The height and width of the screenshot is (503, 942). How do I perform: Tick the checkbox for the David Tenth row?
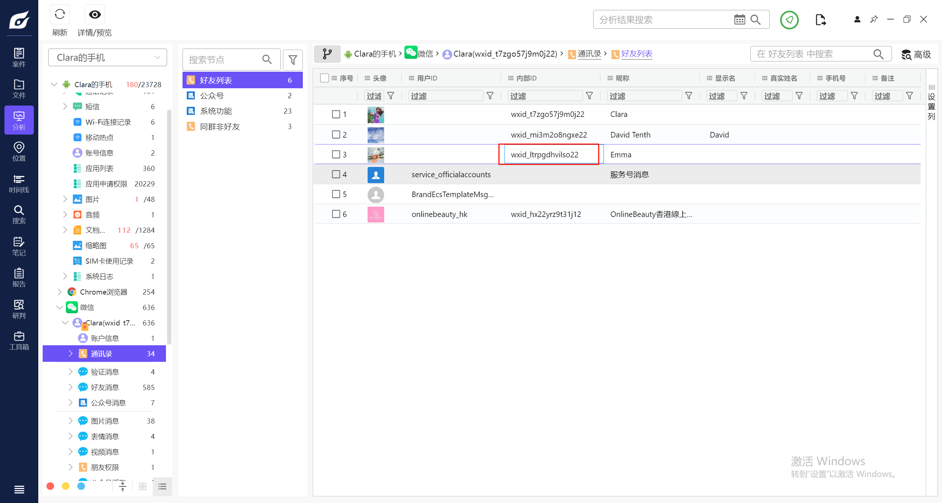[x=336, y=135]
